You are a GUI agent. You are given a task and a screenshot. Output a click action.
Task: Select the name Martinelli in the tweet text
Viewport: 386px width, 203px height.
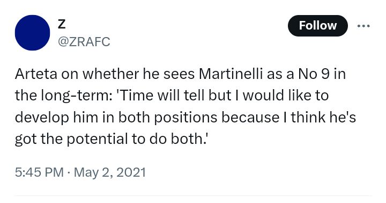231,74
